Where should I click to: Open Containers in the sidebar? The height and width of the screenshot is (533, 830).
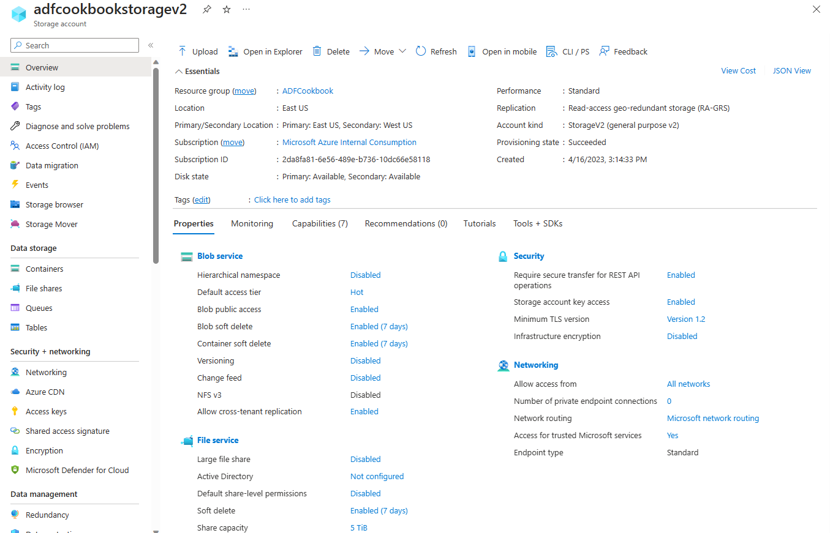46,268
